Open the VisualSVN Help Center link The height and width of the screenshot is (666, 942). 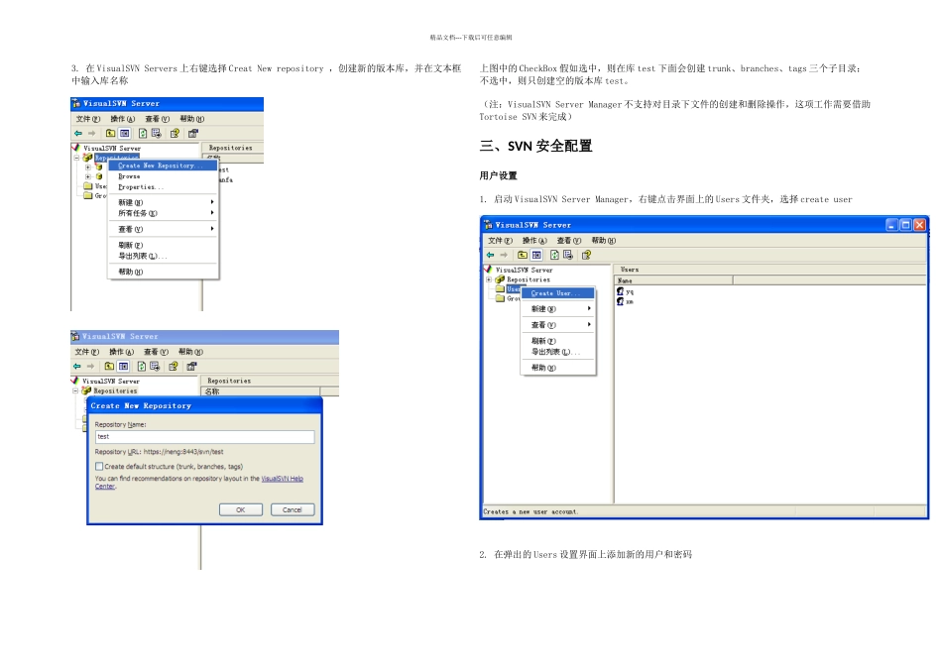[282, 479]
